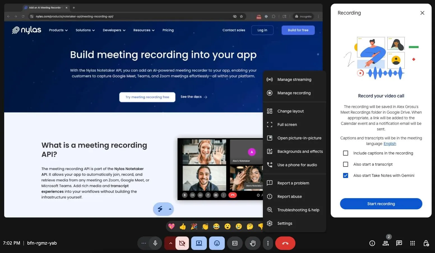Expand video settings caret beside camera
The image size is (435, 253).
coord(170,243)
